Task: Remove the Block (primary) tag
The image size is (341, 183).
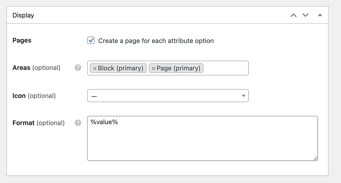Action: 95,68
